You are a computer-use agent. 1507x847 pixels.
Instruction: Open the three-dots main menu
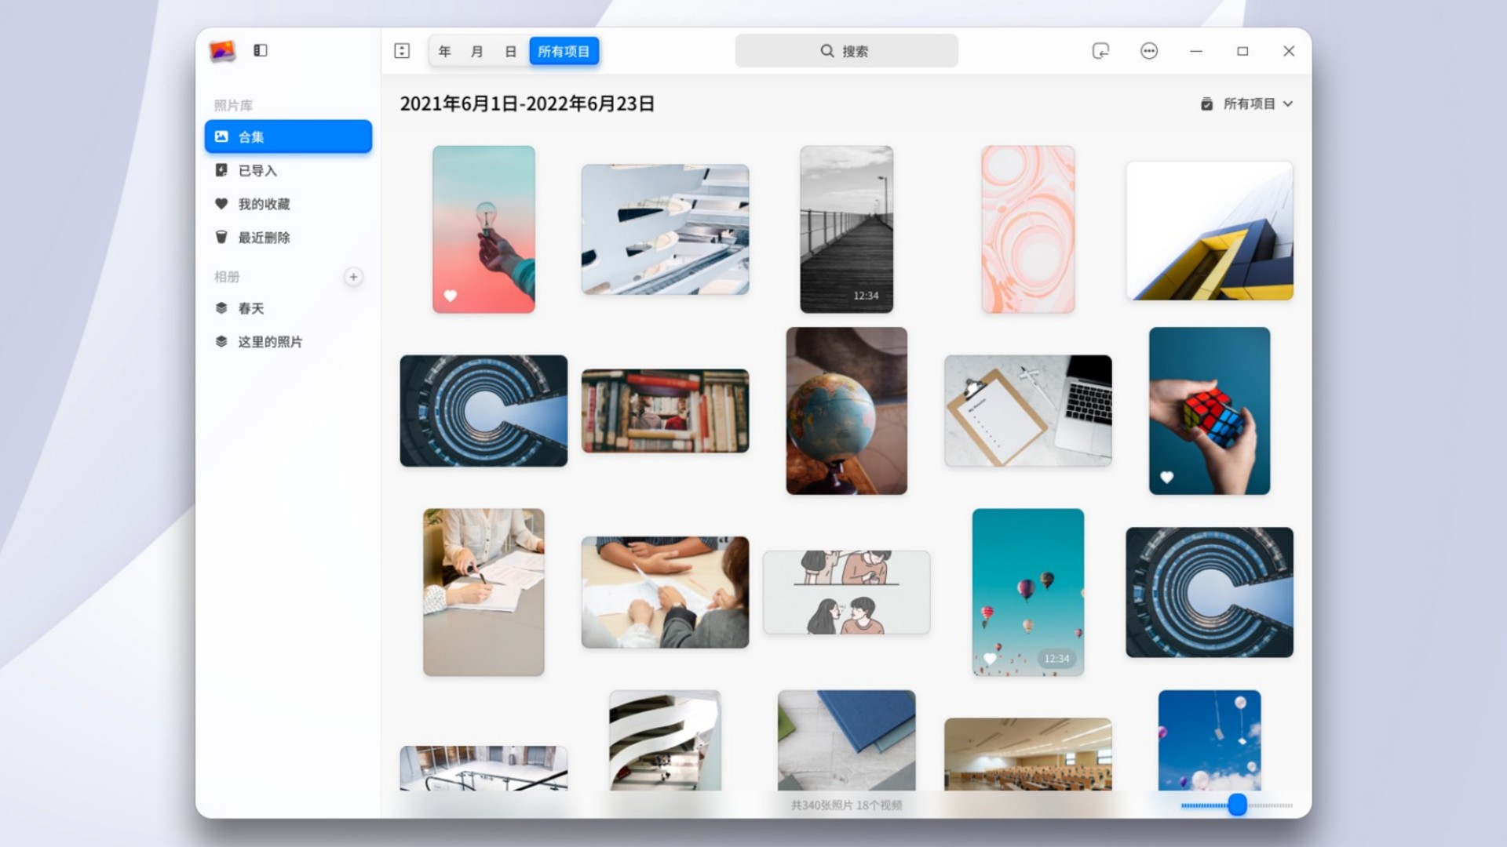coord(1148,51)
